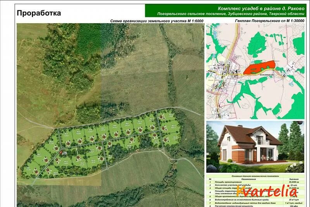Image resolution: width=310 pixels, height=207 pixels.
Task: Click plot label №4 on the site plan
Action: [x=66, y=135]
